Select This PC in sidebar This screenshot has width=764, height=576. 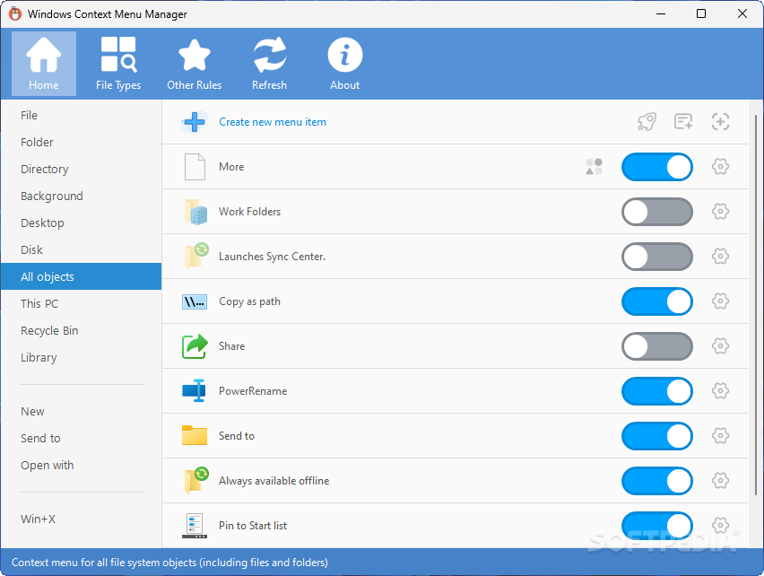coord(81,303)
